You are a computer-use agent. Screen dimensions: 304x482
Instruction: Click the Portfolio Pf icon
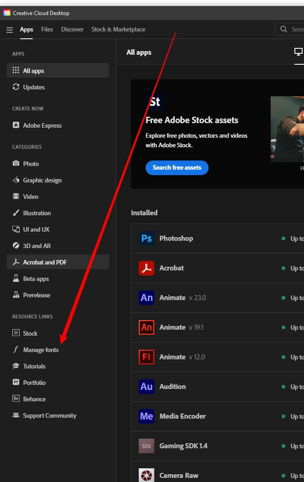(16, 382)
